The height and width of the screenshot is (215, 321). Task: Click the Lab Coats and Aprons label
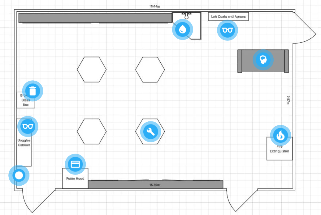click(x=228, y=17)
